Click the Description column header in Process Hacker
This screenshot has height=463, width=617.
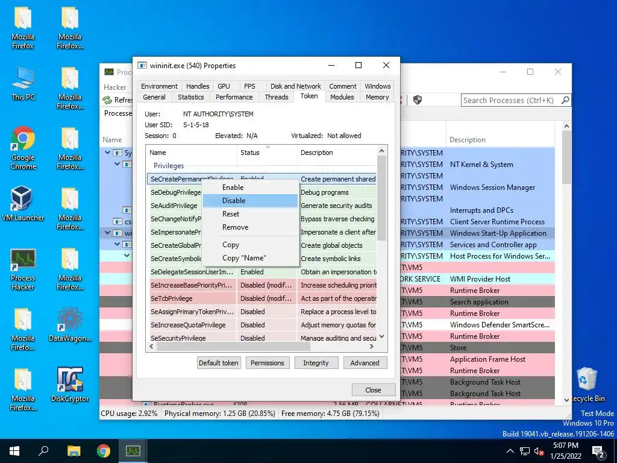tap(500, 139)
